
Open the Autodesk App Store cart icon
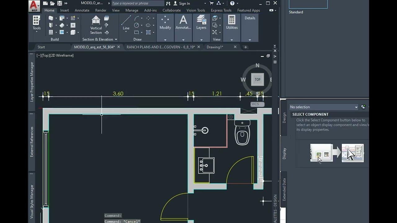pyautogui.click(x=212, y=3)
